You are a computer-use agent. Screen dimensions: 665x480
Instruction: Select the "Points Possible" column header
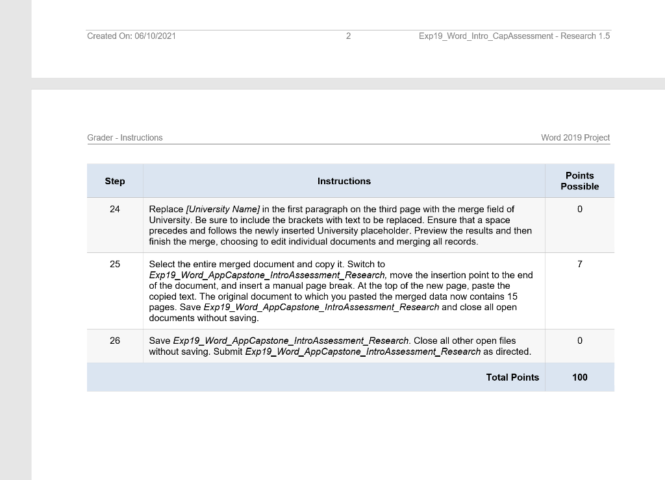pos(579,181)
